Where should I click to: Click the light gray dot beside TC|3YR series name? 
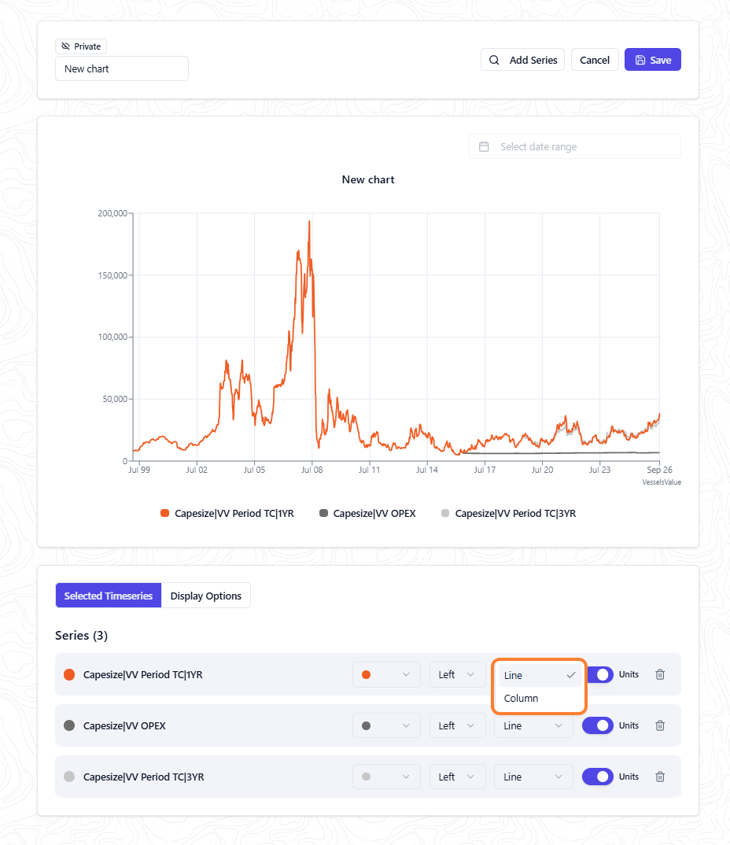pyautogui.click(x=69, y=777)
